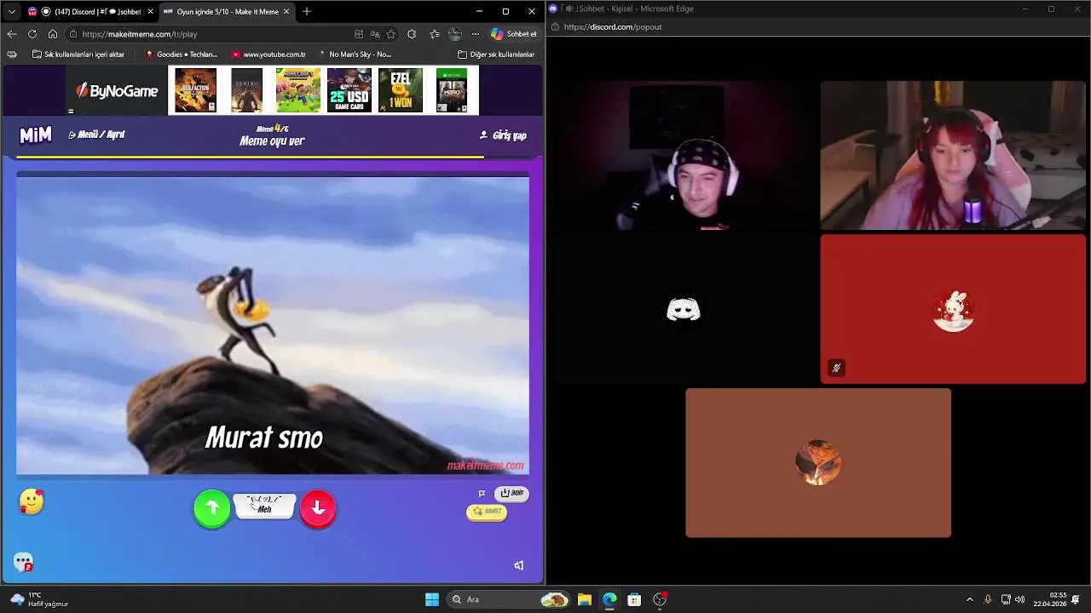
Task: Click the Lion King meme image
Action: coord(273,325)
